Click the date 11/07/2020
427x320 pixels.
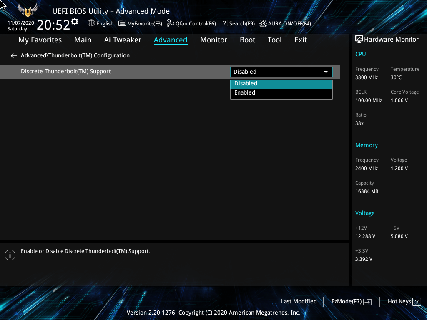tap(21, 23)
